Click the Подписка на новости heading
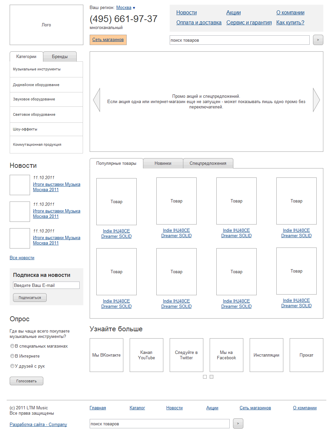 click(x=42, y=275)
